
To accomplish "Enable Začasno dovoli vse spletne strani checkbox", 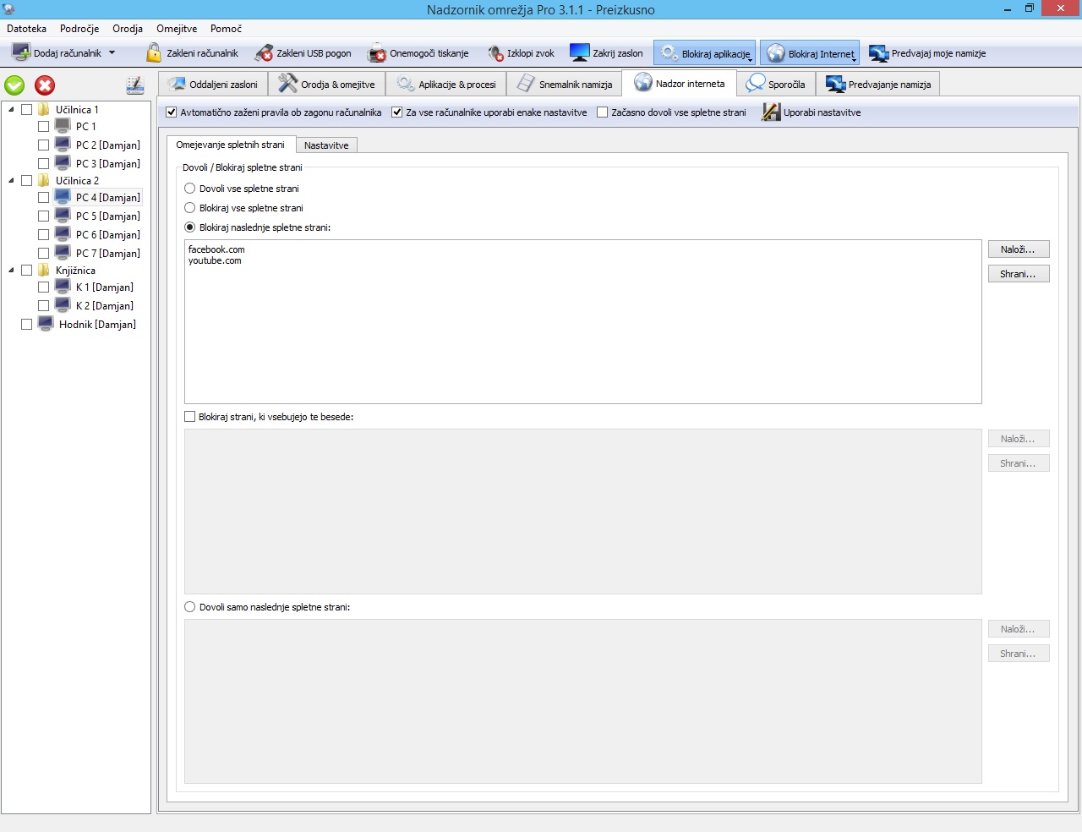I will [x=603, y=112].
